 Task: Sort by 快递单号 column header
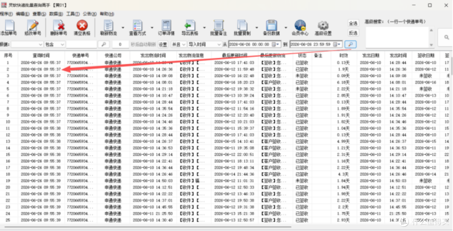point(81,55)
